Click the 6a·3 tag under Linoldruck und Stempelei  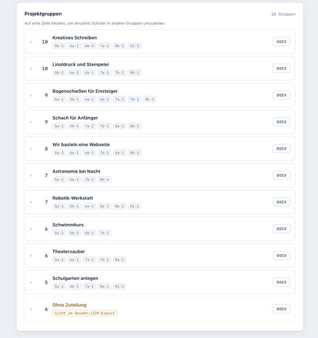click(75, 72)
